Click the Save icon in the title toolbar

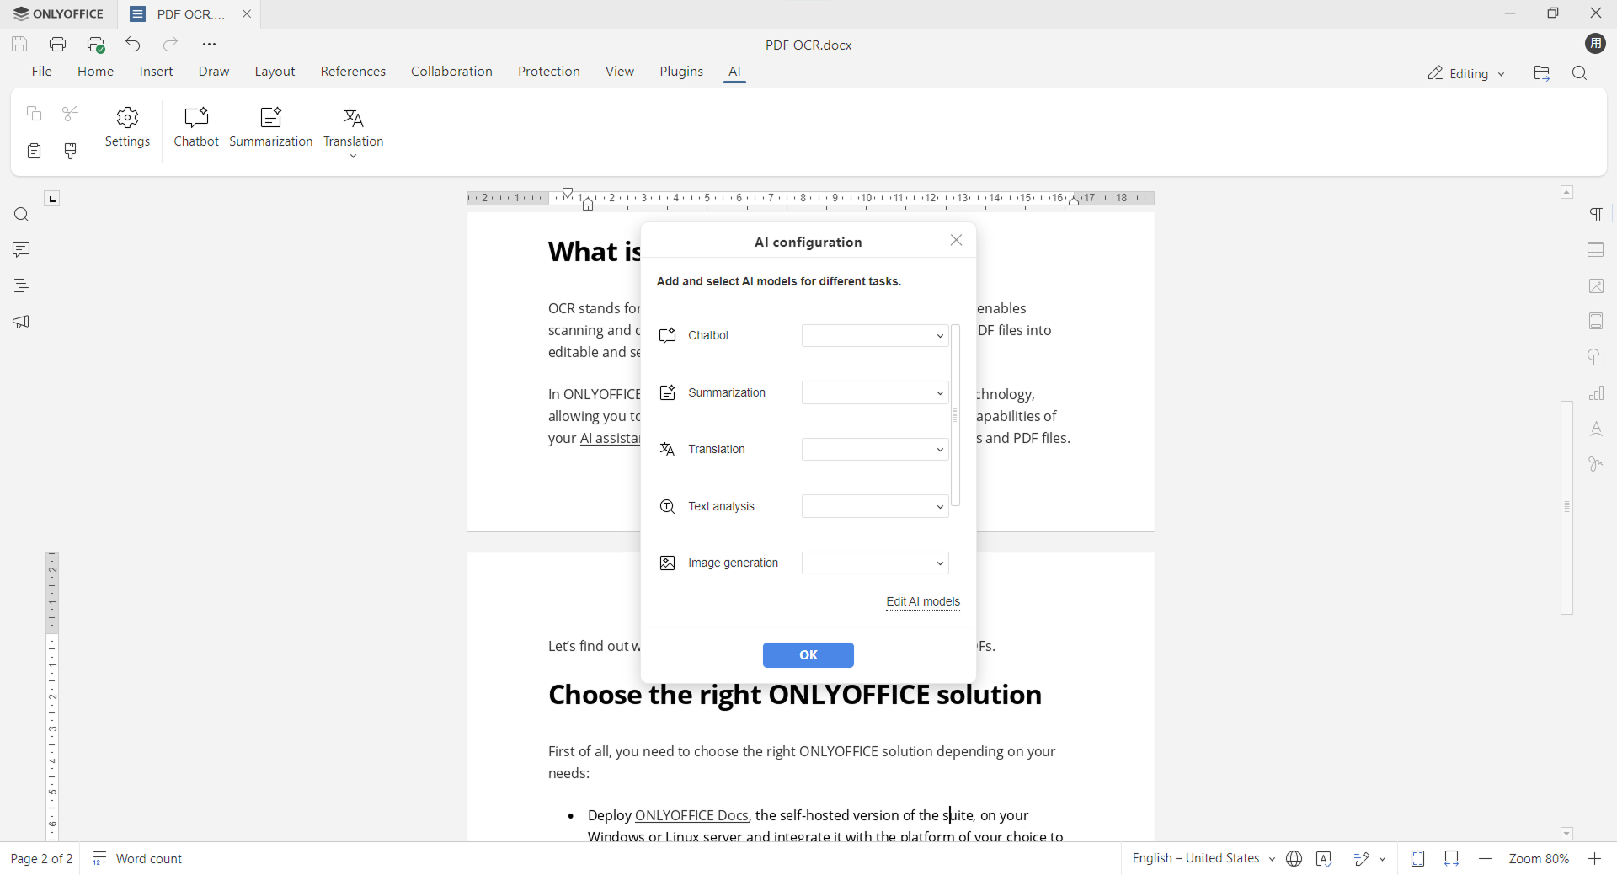coord(19,45)
